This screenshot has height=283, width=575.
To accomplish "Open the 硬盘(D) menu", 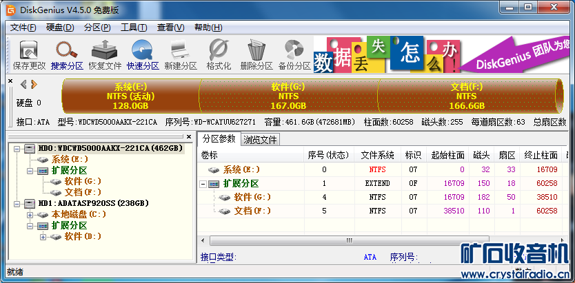I will pos(60,28).
